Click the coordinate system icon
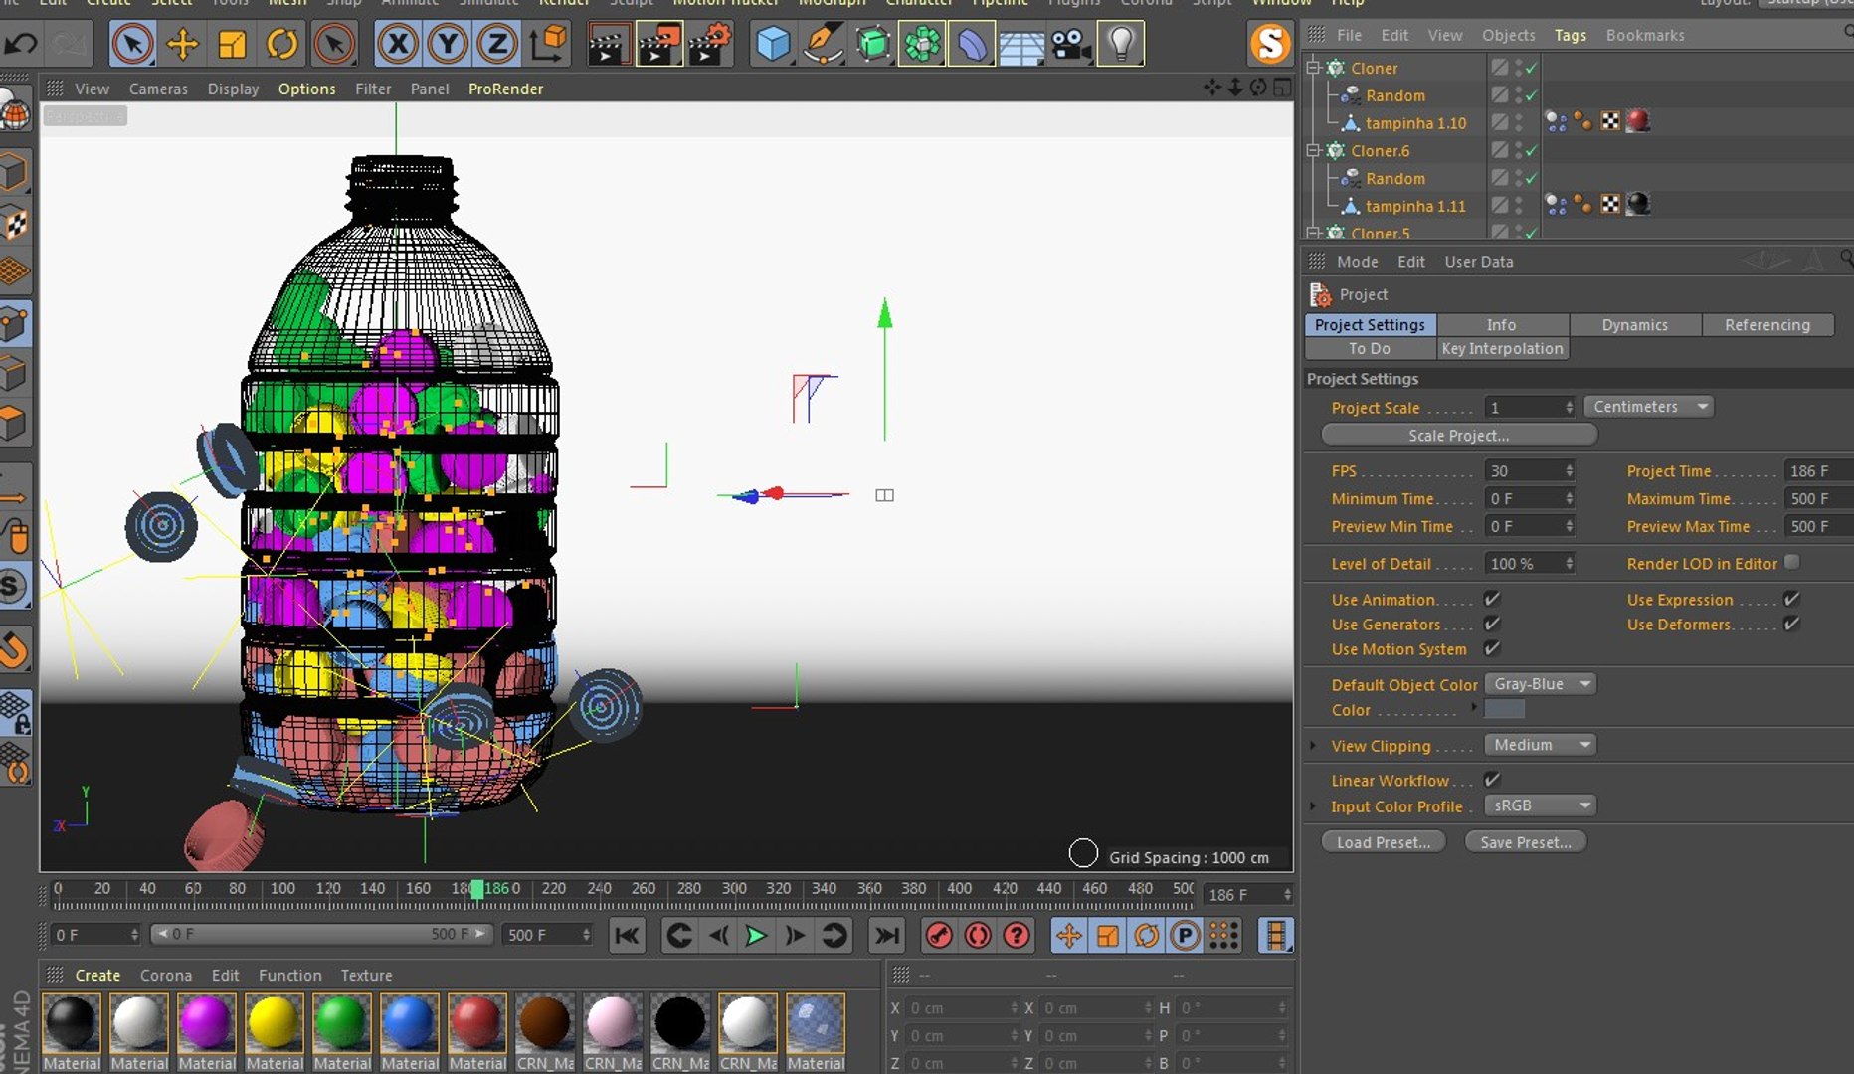Viewport: 1854px width, 1074px height. [547, 44]
